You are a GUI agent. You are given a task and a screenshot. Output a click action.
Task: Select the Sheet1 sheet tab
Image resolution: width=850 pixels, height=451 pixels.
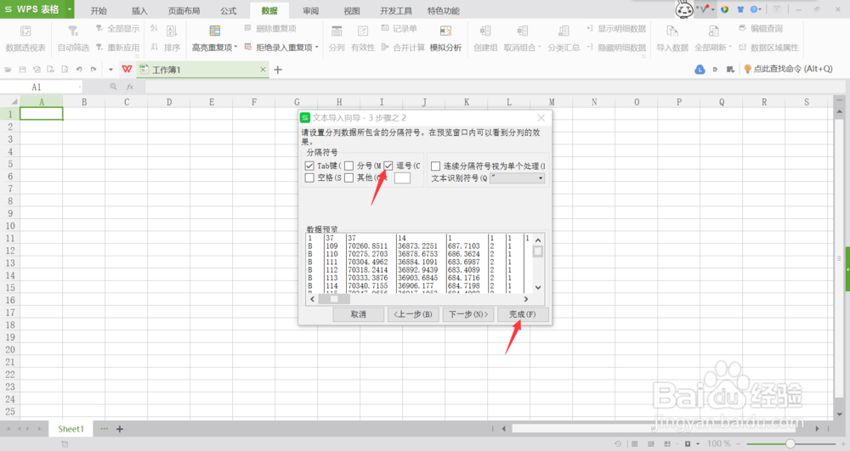click(71, 429)
